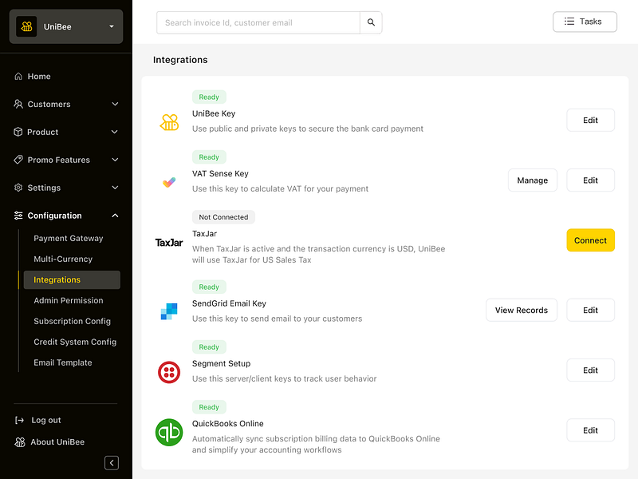Click the SendGrid Email Key title

pyautogui.click(x=229, y=303)
